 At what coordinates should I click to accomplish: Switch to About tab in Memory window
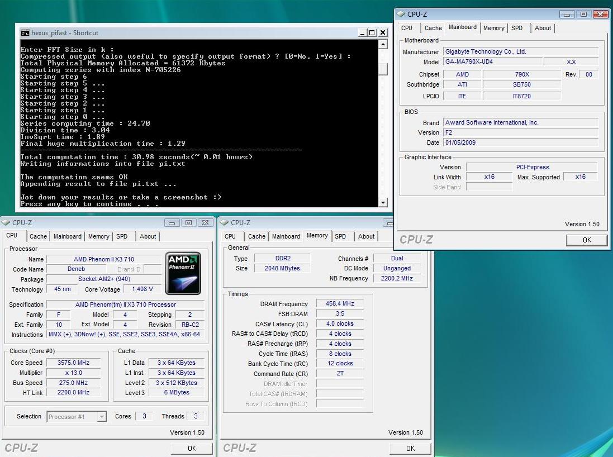click(367, 236)
